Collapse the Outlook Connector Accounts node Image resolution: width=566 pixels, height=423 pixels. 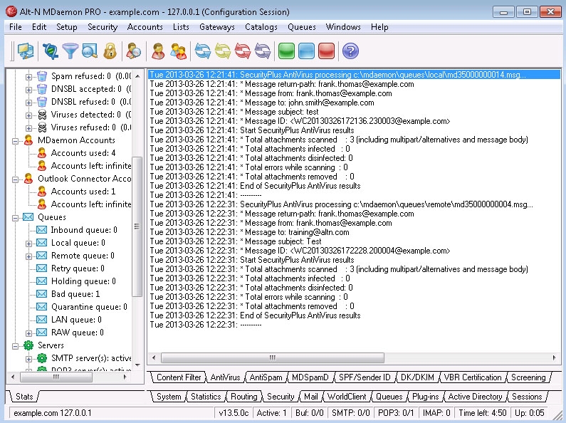15,179
